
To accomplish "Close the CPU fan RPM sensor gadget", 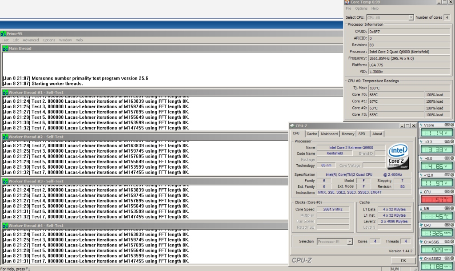I will (452, 225).
